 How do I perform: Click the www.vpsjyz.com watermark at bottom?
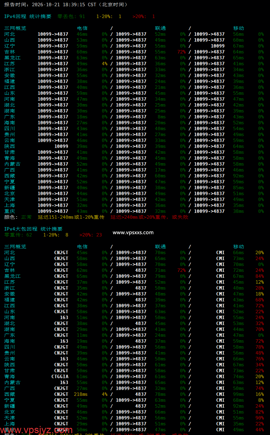pyautogui.click(x=36, y=430)
